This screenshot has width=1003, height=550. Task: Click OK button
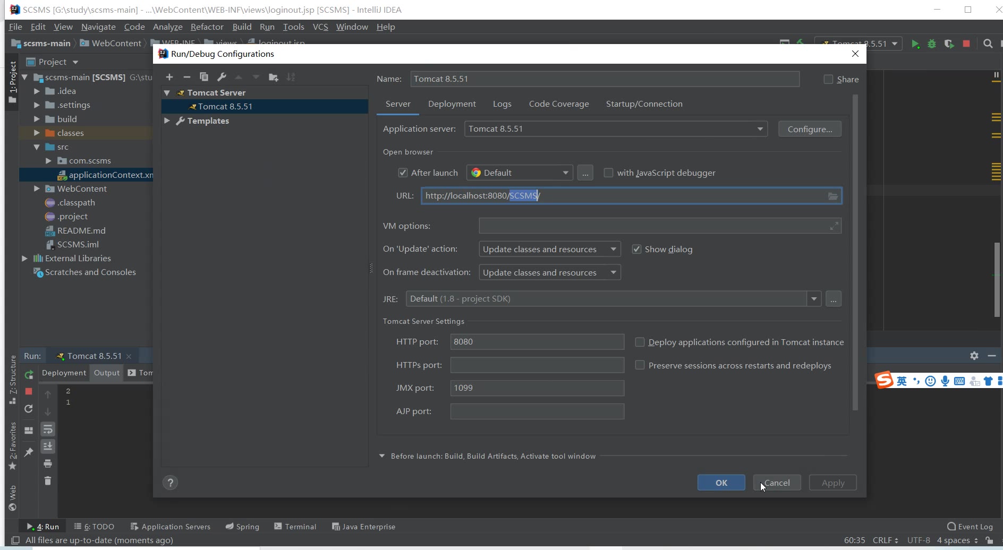click(721, 483)
